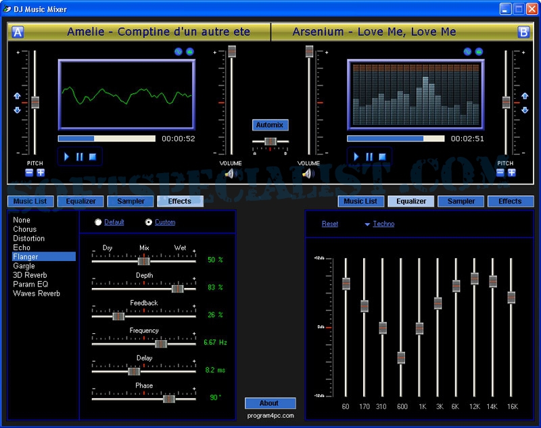Image resolution: width=541 pixels, height=428 pixels.
Task: Stop the track on deck B
Action: (x=382, y=157)
